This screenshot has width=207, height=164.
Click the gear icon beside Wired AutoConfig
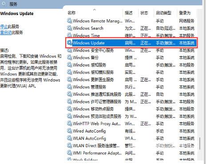pyautogui.click(x=69, y=131)
